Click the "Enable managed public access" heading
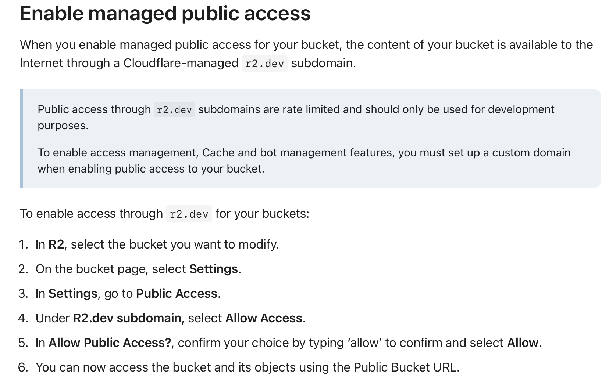Image resolution: width=609 pixels, height=384 pixels. click(x=165, y=14)
